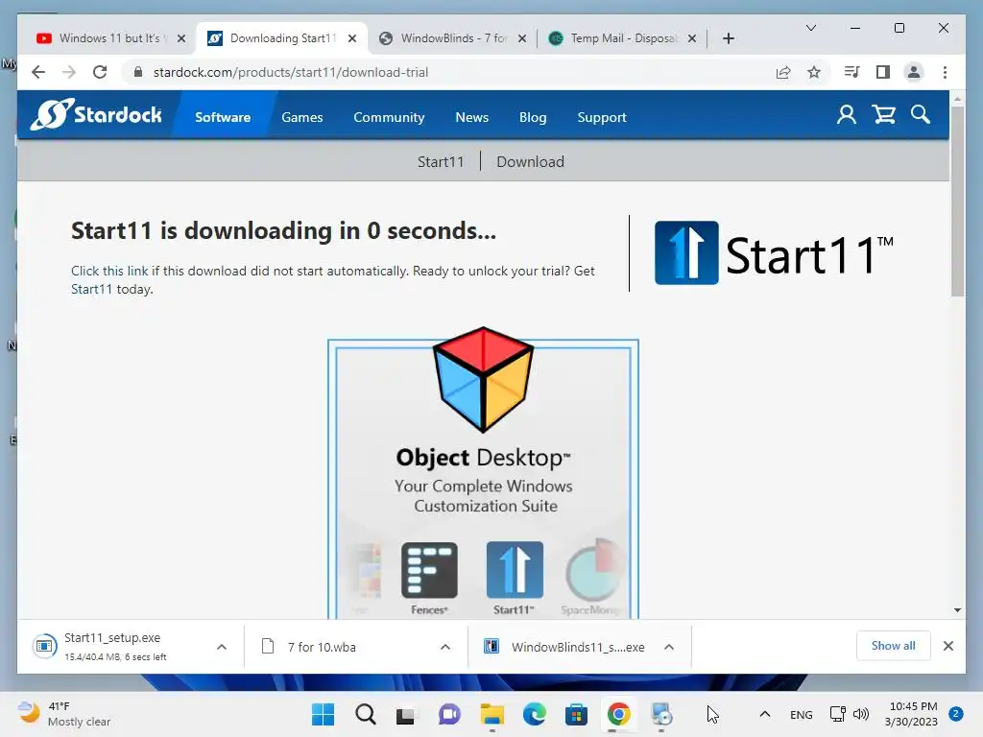Open a new tab with plus button
This screenshot has width=983, height=737.
728,38
